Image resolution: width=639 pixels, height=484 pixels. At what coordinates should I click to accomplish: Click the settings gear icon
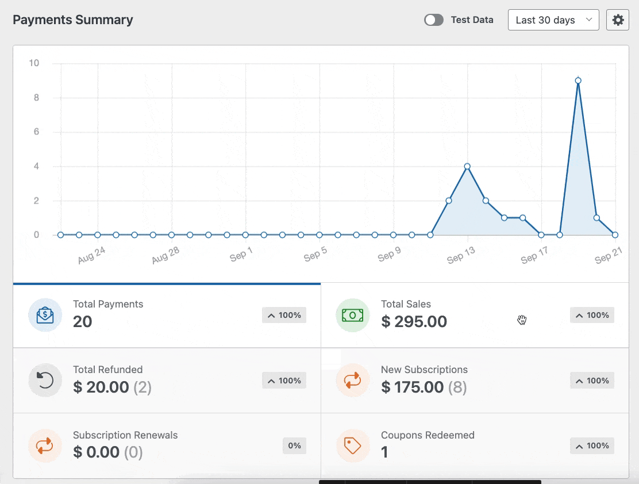coord(618,20)
